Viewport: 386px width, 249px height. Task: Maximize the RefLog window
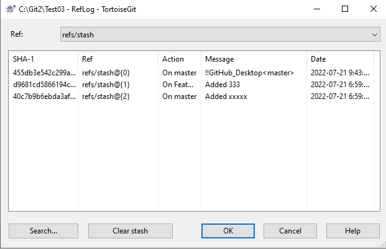click(345, 9)
